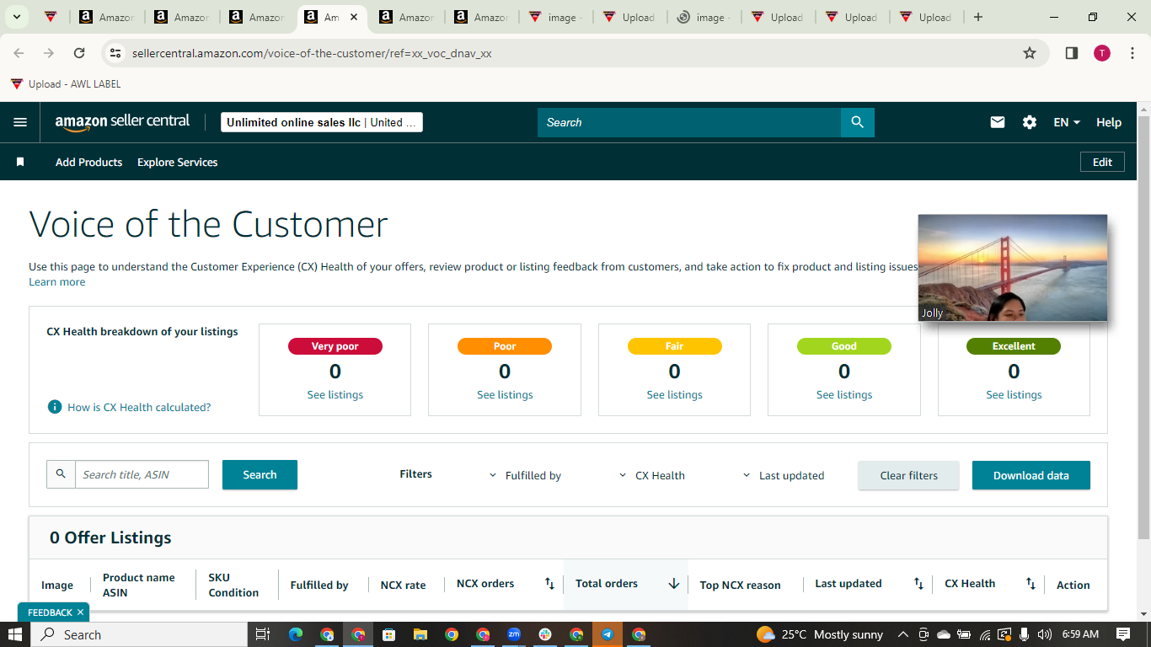Click the volume speaker icon in system tray

1045,634
